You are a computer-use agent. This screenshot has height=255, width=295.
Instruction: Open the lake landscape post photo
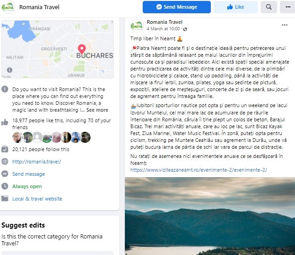210,216
